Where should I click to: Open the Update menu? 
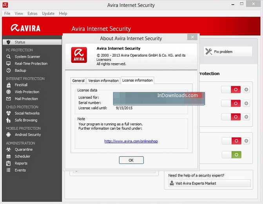coord(48,13)
